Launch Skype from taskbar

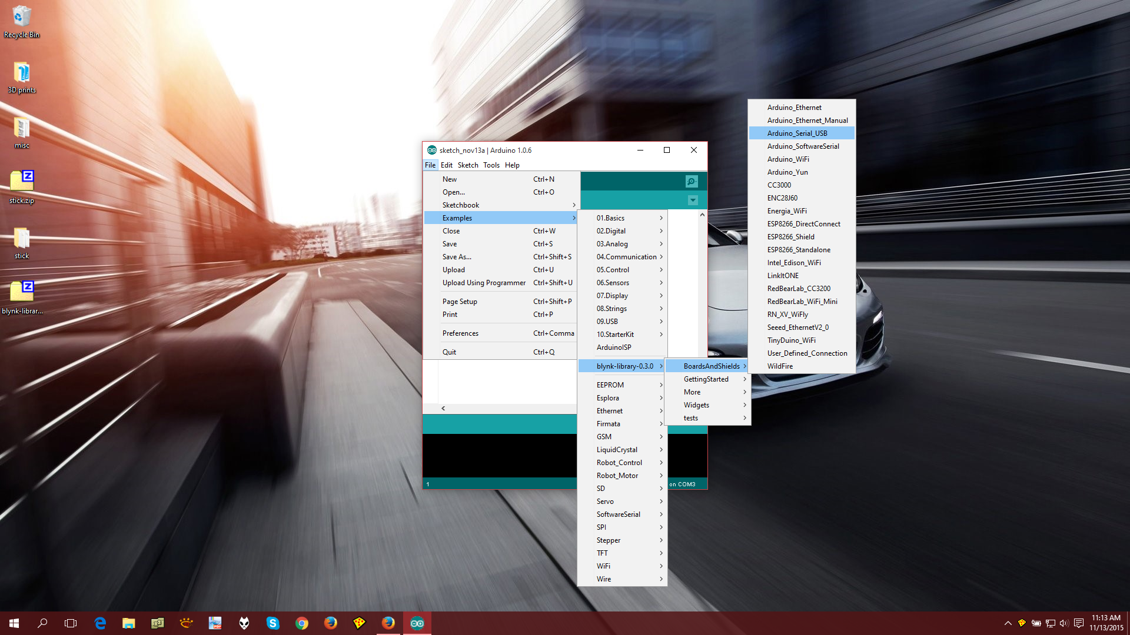point(272,623)
